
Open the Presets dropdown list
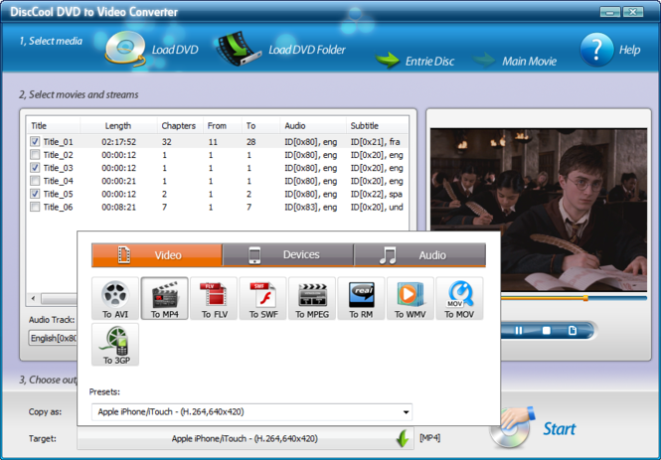[x=251, y=412]
